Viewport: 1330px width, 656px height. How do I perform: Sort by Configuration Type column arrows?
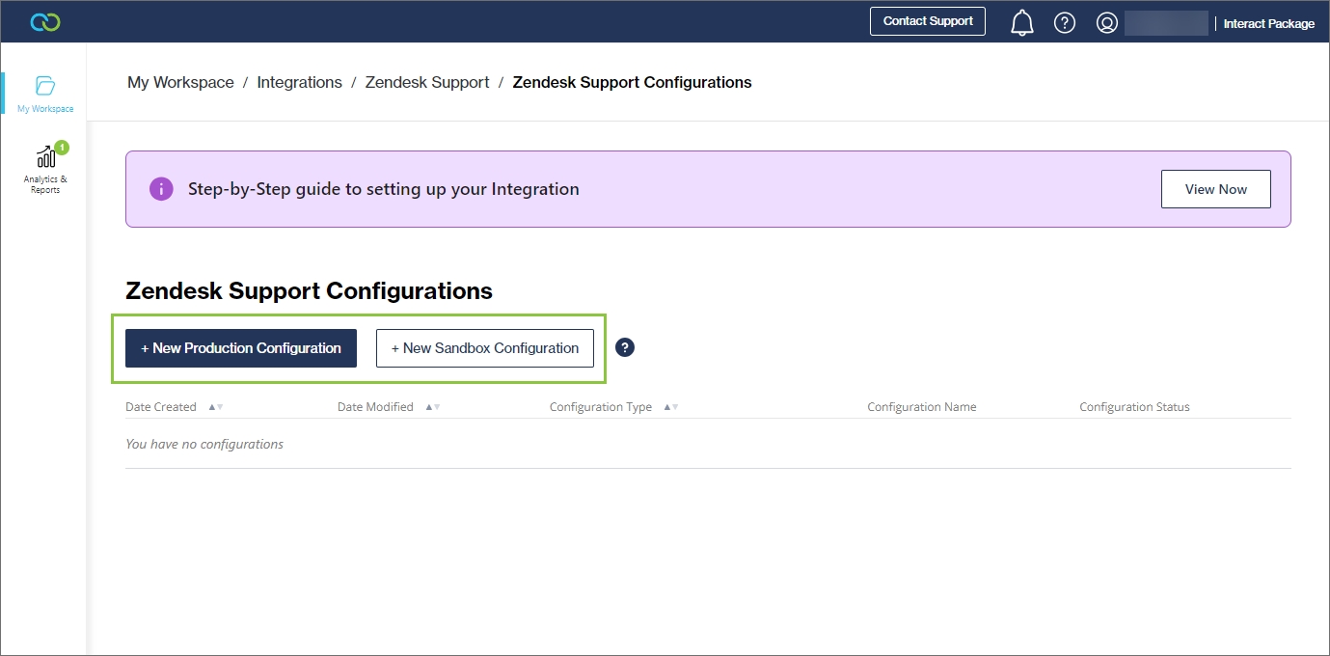click(x=671, y=407)
